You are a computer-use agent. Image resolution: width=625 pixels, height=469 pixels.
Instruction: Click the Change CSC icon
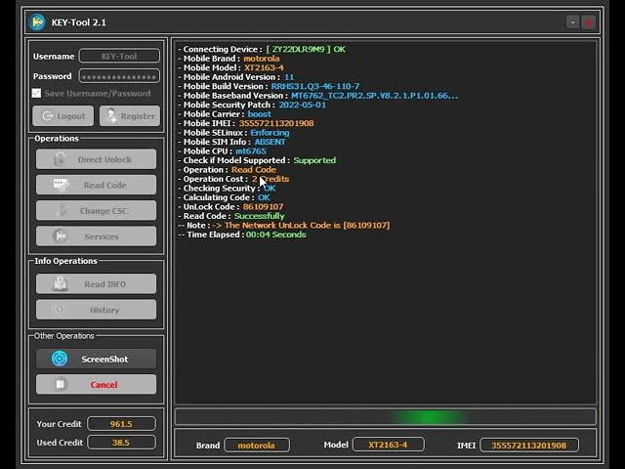[62, 210]
